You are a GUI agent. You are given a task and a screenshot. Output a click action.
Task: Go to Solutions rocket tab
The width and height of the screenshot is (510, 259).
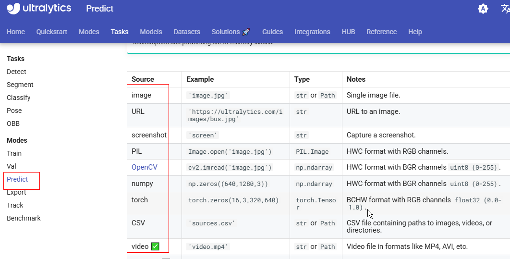pyautogui.click(x=231, y=32)
